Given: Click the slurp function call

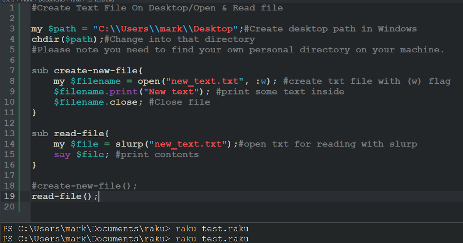Looking at the screenshot, I should [x=129, y=144].
